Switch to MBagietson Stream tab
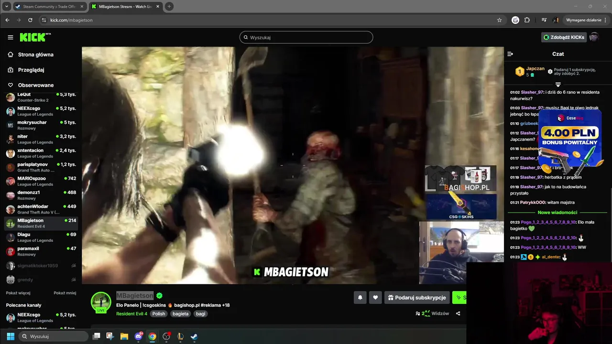The height and width of the screenshot is (344, 612). (125, 7)
